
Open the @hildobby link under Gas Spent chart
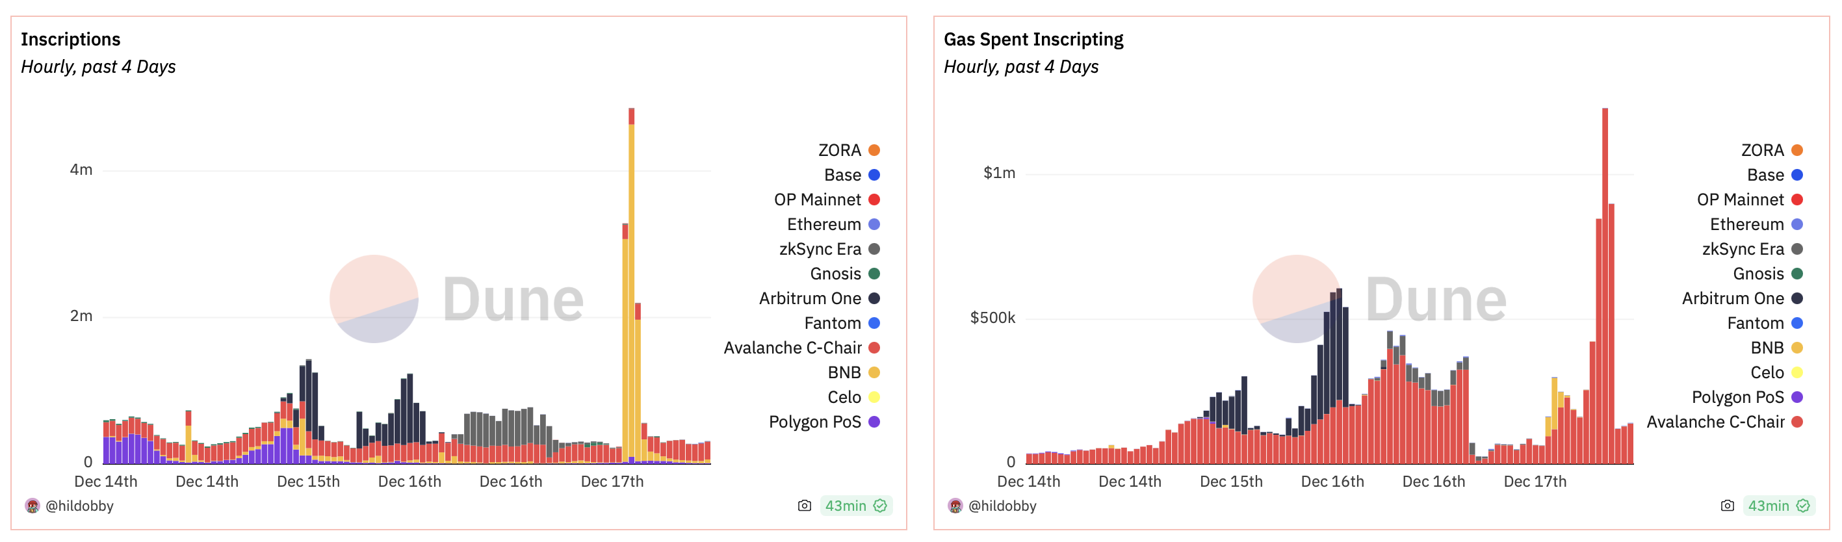coord(1002,506)
